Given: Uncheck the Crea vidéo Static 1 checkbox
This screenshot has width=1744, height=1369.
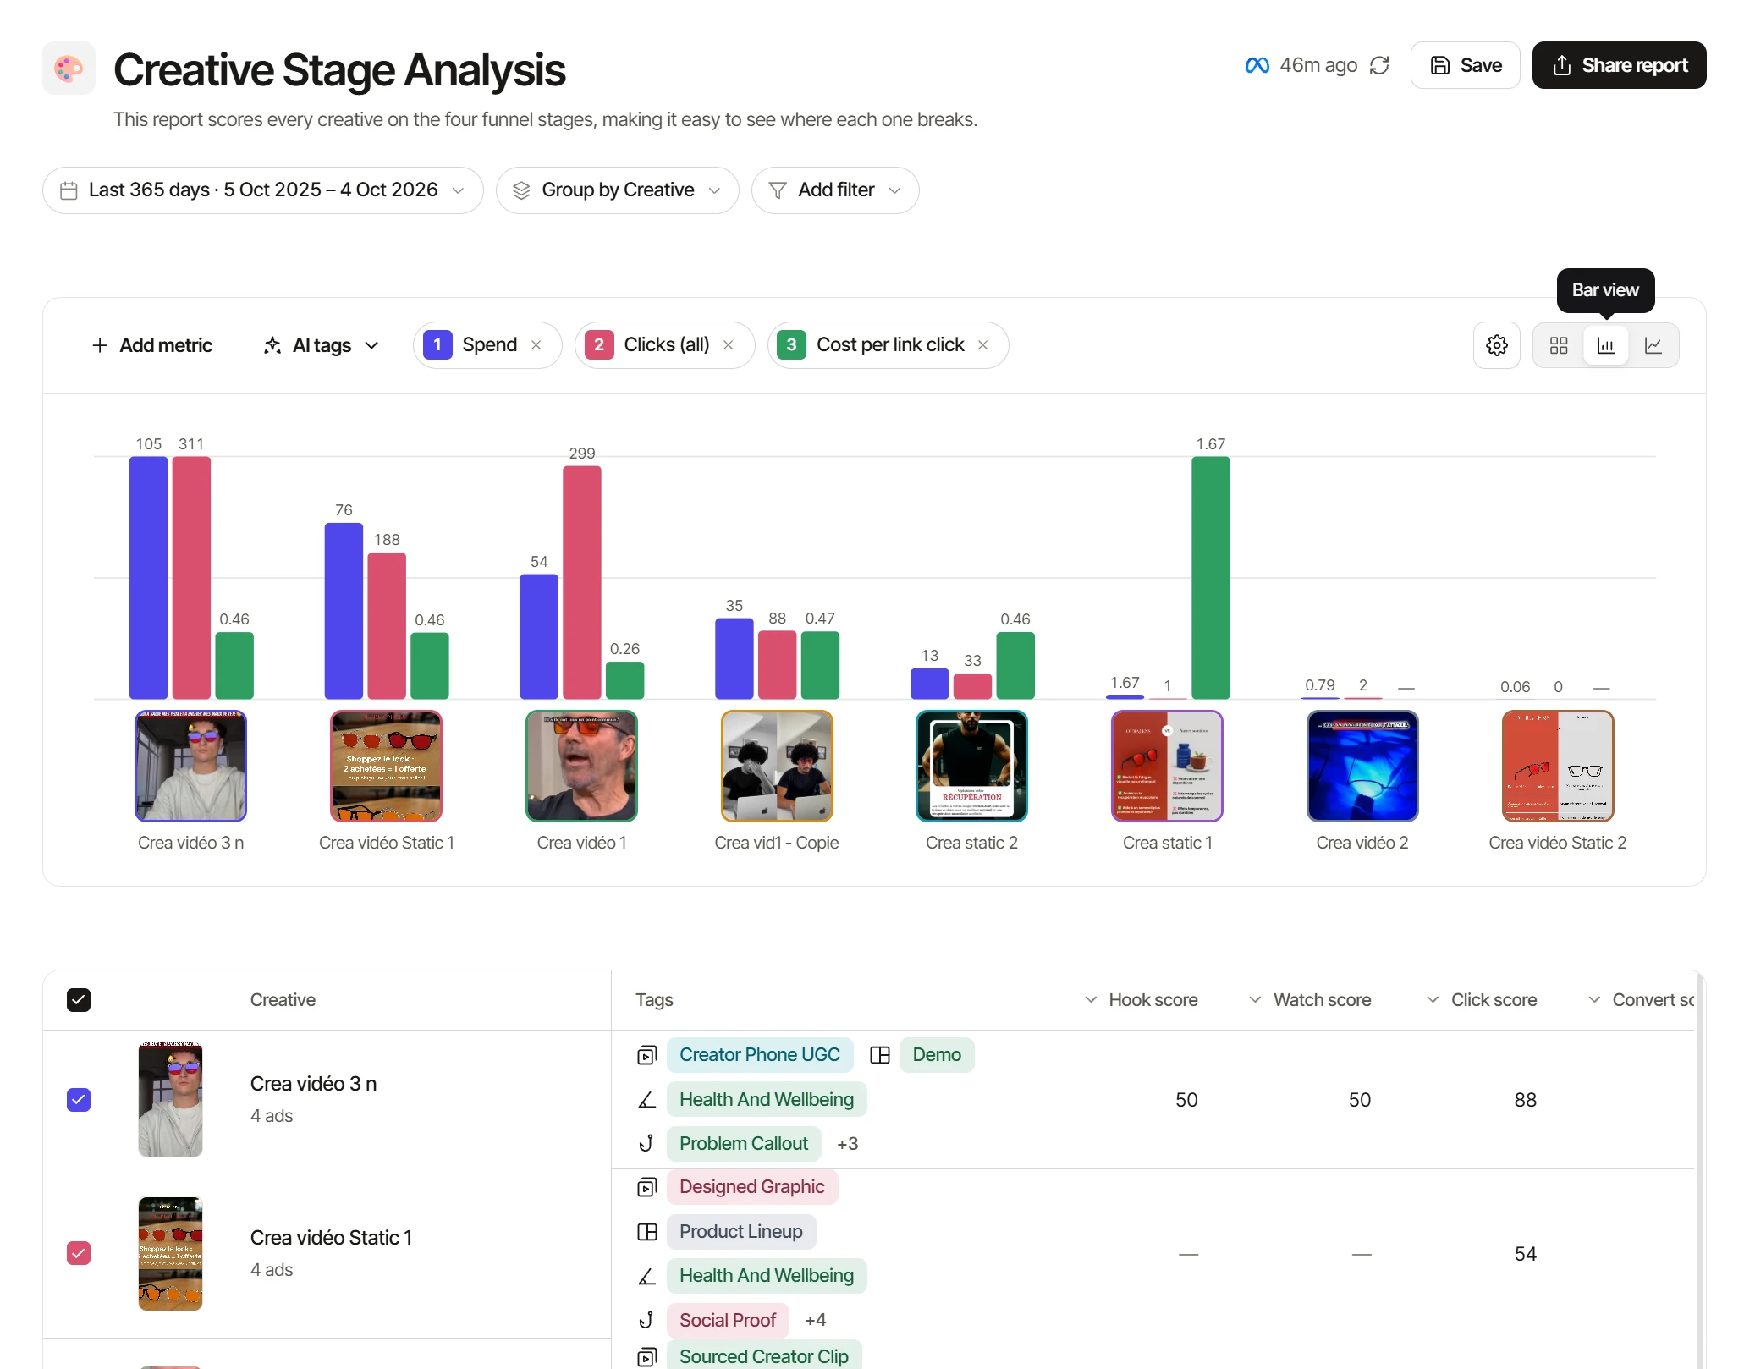Looking at the screenshot, I should pyautogui.click(x=79, y=1253).
